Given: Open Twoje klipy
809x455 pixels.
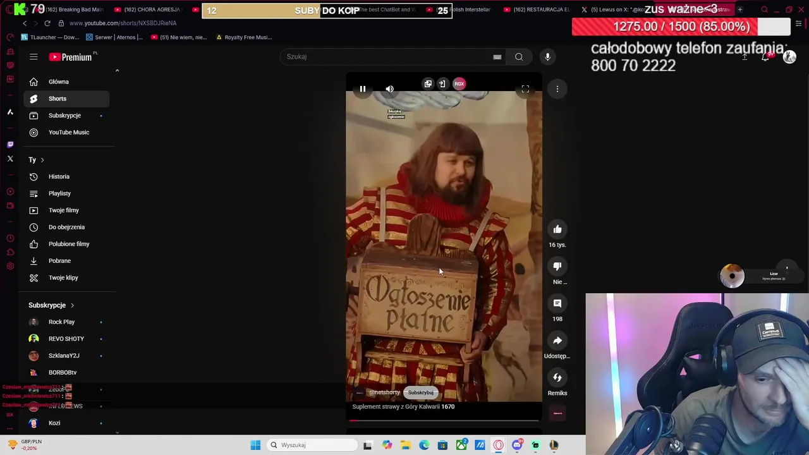Looking at the screenshot, I should (x=66, y=277).
